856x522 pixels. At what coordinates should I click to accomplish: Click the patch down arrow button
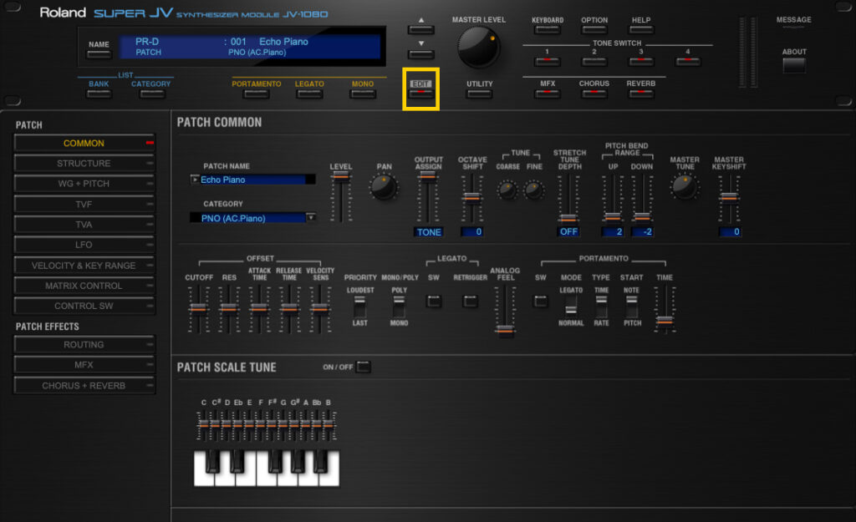[x=421, y=54]
